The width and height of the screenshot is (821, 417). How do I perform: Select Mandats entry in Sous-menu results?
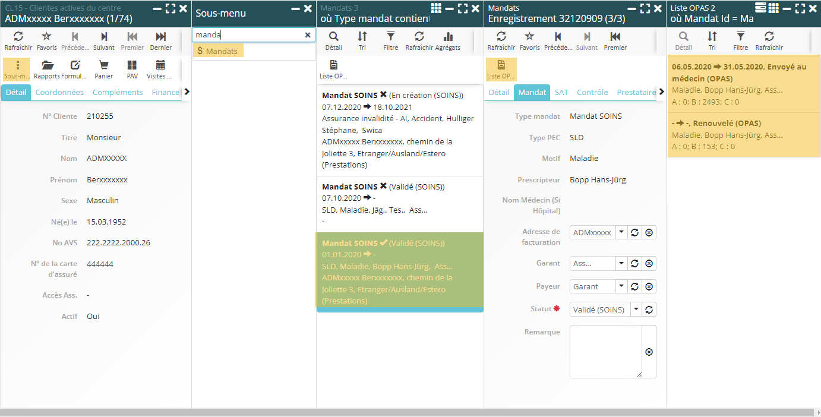[218, 51]
